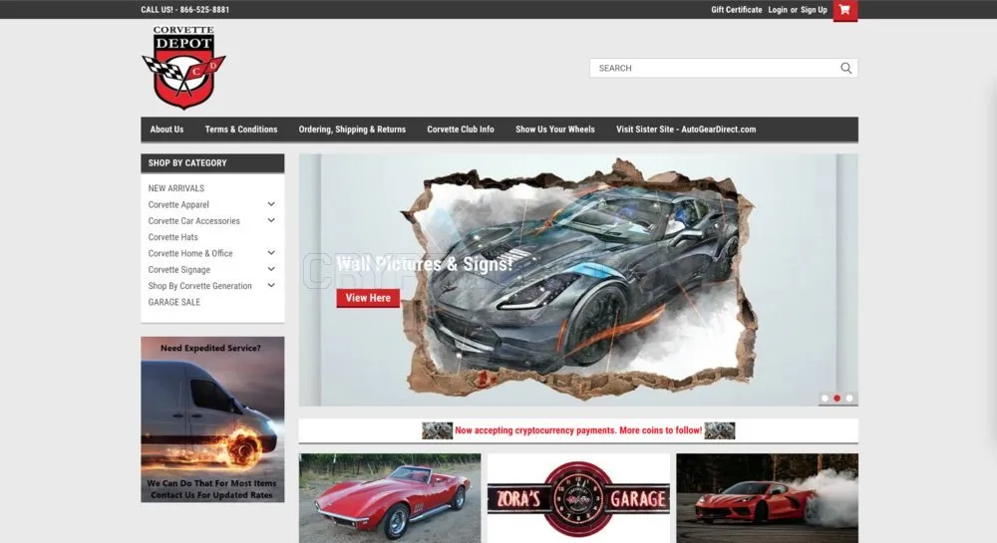Open Corvette Signage category link

pos(179,270)
